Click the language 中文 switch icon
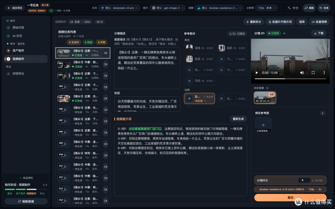The image size is (335, 209). point(289,8)
